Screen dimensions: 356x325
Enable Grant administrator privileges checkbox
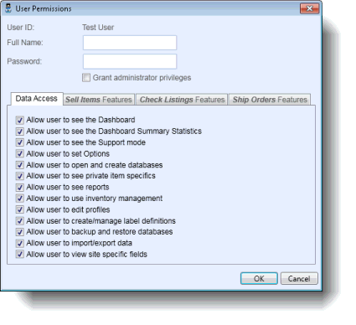click(86, 78)
